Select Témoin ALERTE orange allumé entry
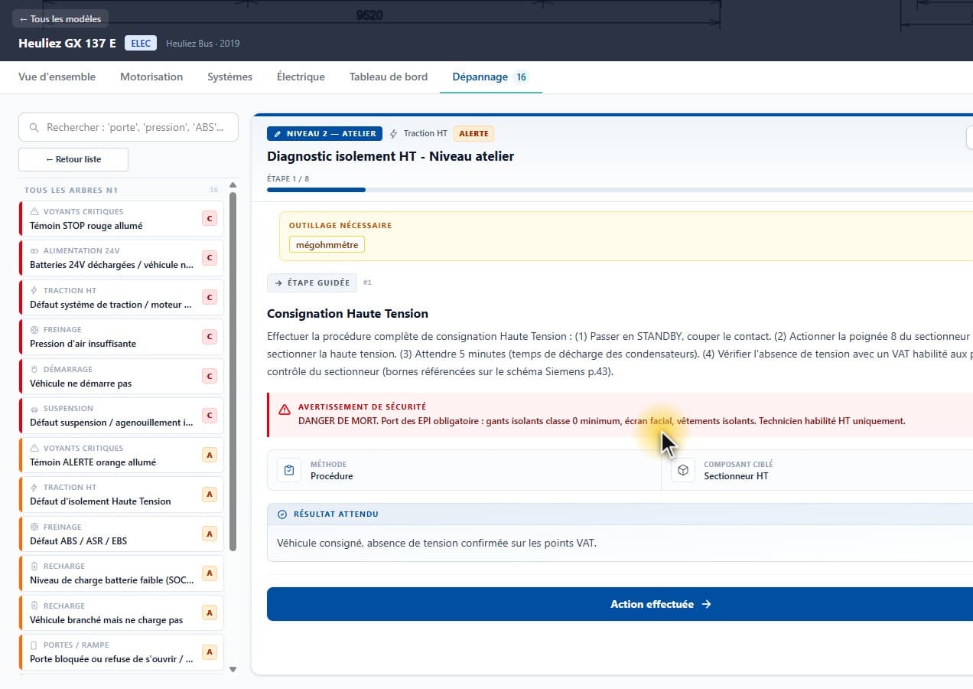 click(122, 455)
